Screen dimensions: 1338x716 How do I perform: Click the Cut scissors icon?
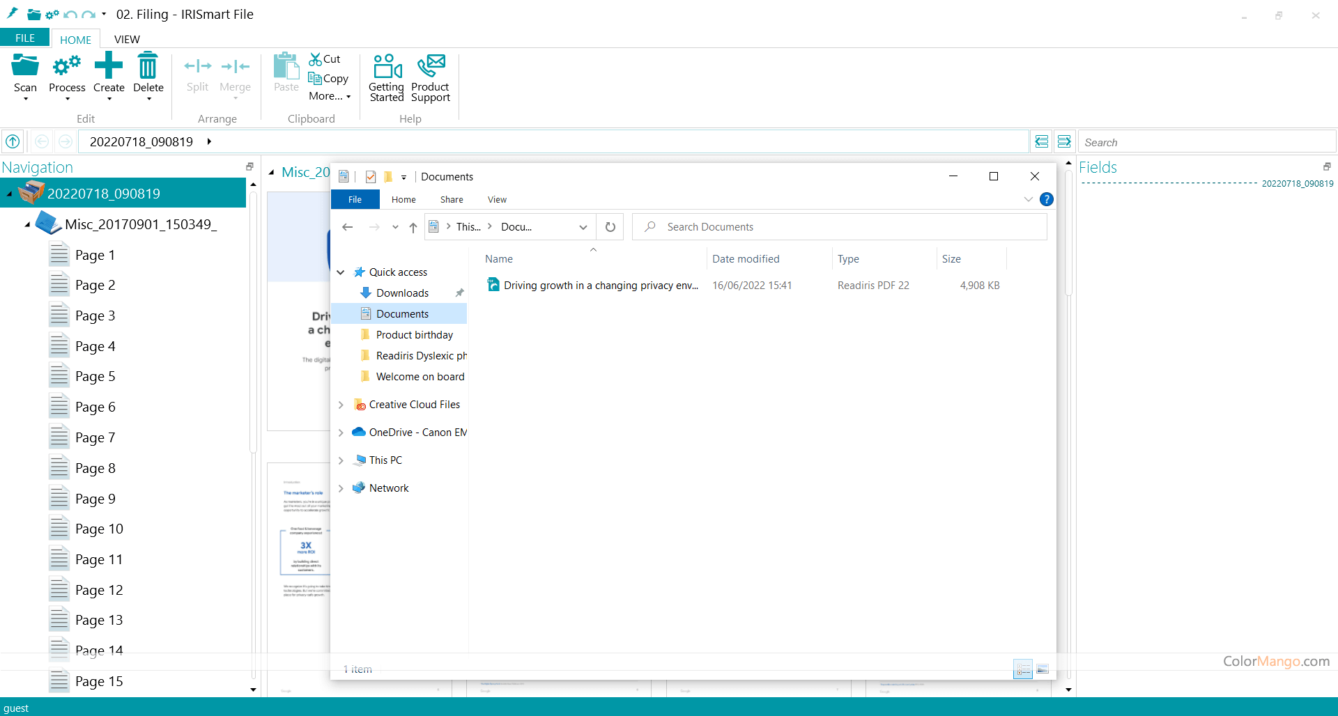click(x=316, y=59)
